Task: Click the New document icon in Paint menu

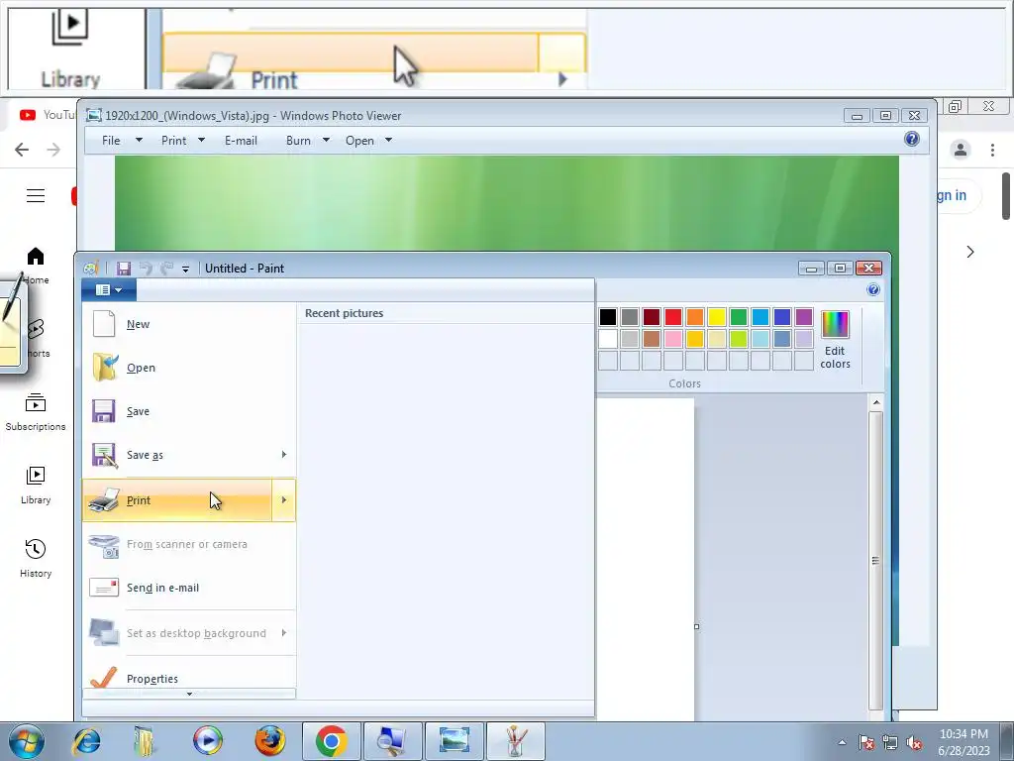Action: (x=104, y=324)
